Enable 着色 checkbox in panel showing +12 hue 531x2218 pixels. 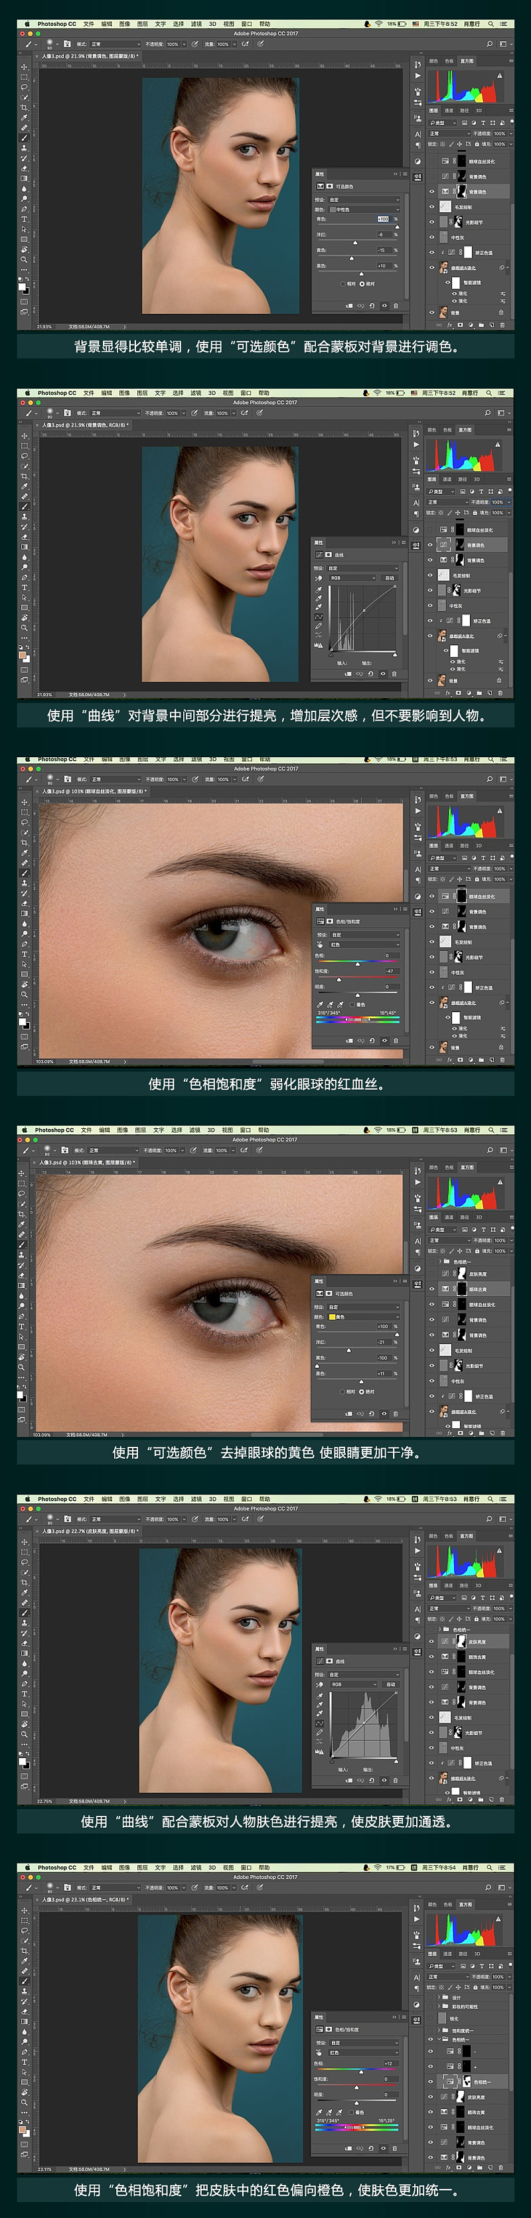pos(351,2112)
